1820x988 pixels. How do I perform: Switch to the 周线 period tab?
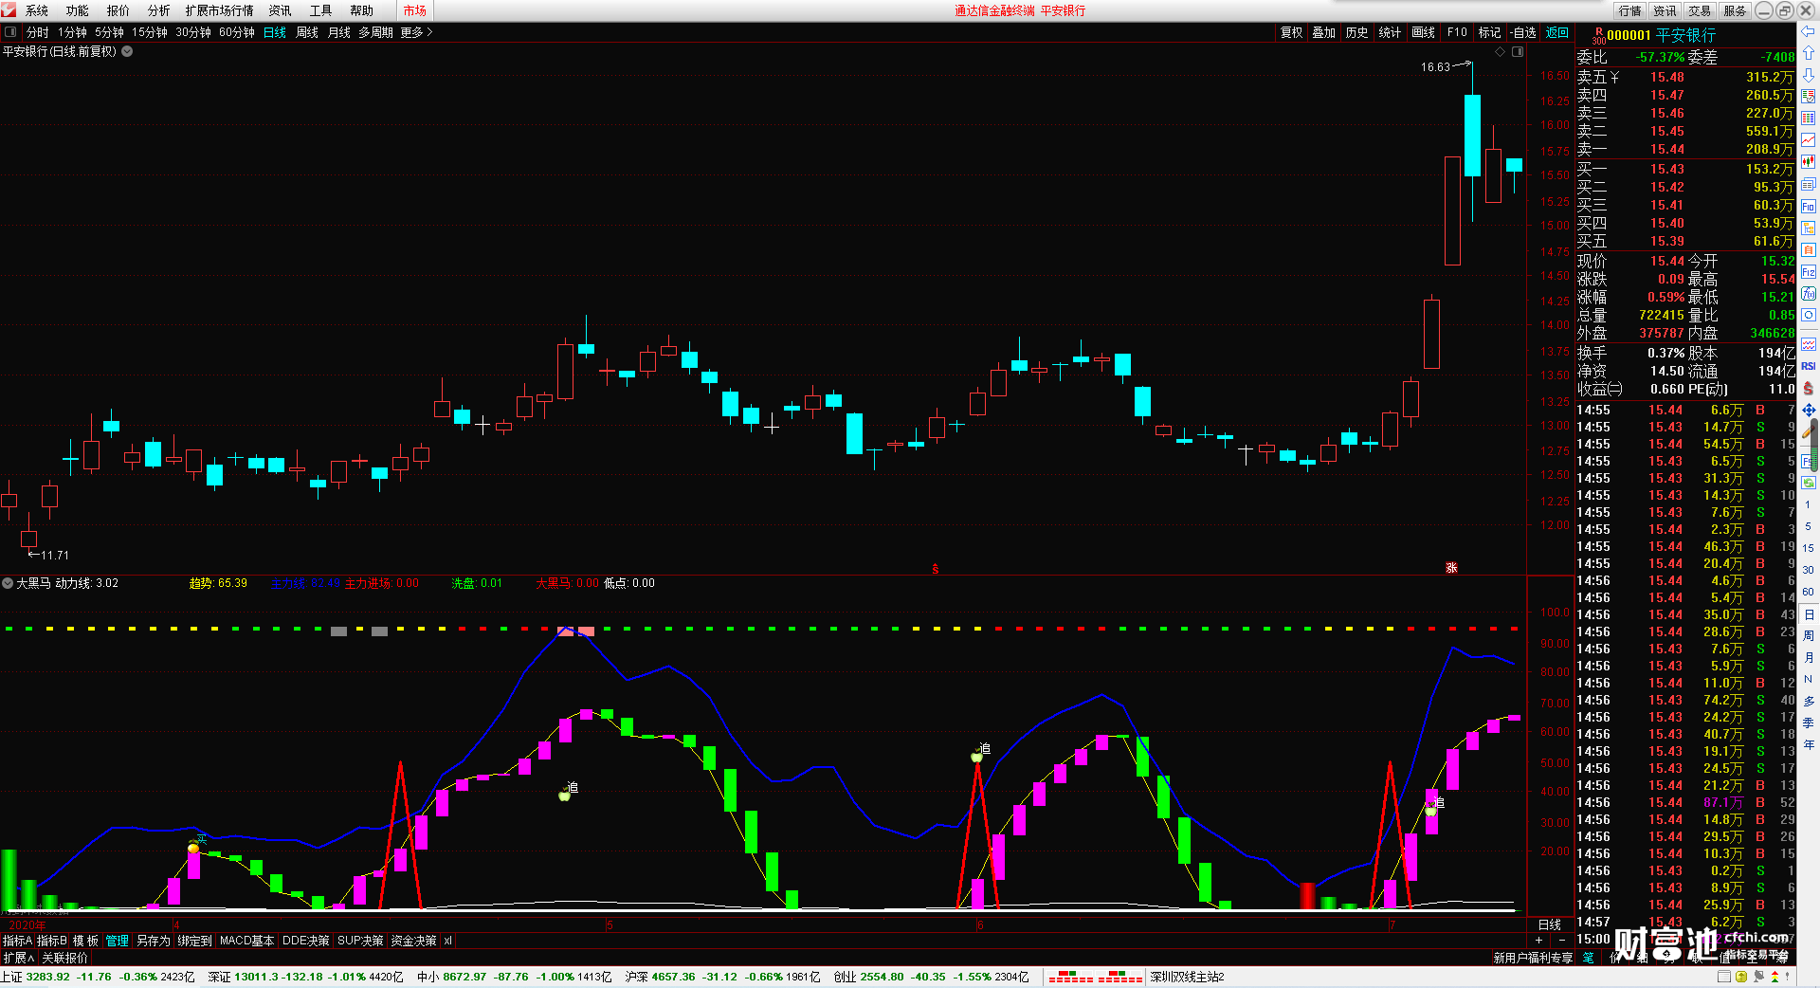click(307, 32)
